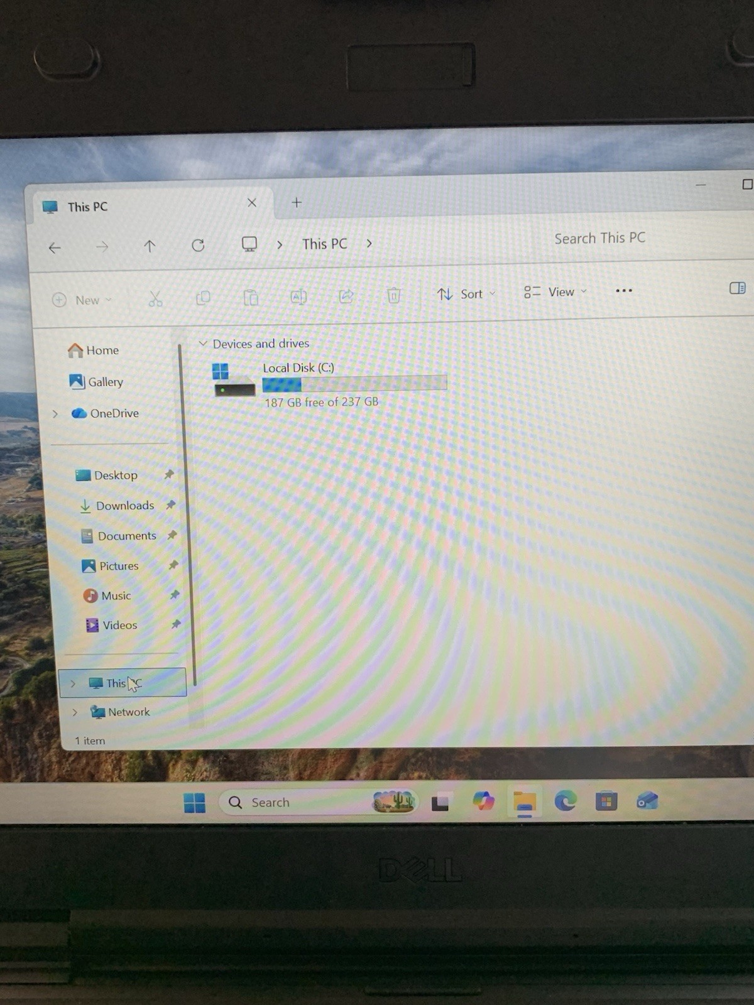754x1005 pixels.
Task: Go forward with the right arrow button
Action: tap(102, 247)
